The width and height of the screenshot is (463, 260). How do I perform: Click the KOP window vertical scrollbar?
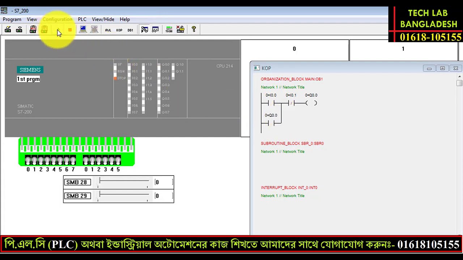click(459, 155)
